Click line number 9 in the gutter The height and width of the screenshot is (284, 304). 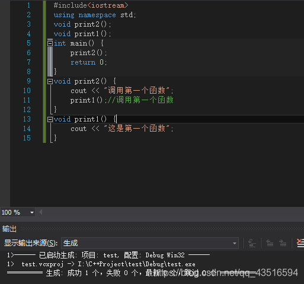[28, 81]
